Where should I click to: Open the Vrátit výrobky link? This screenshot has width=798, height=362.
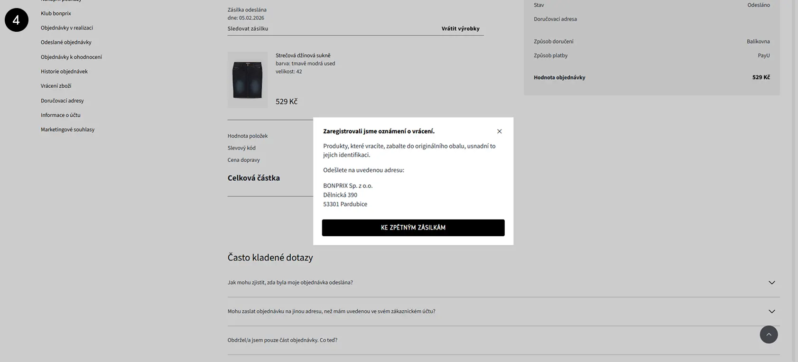coord(460,28)
